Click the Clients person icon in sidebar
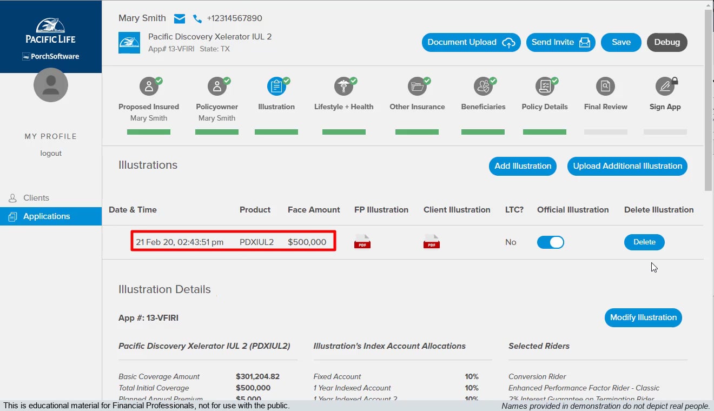 (13, 198)
